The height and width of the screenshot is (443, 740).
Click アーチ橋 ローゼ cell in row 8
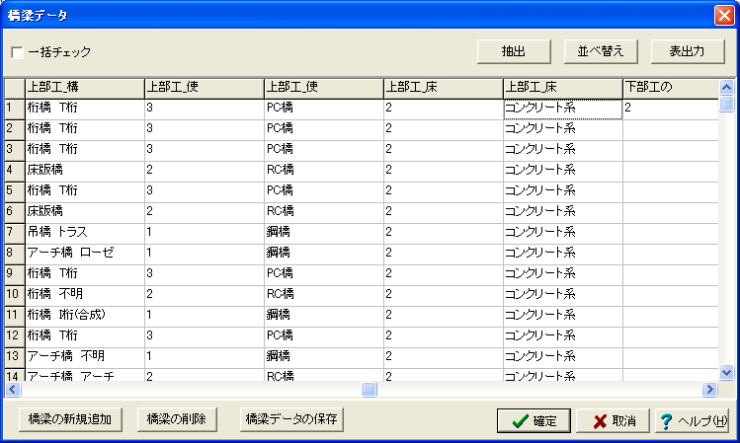(85, 254)
